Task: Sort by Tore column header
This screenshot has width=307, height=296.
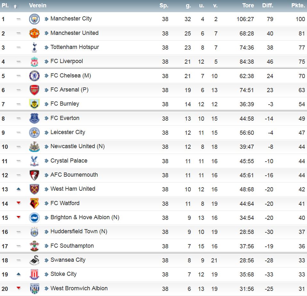Action: [x=248, y=5]
